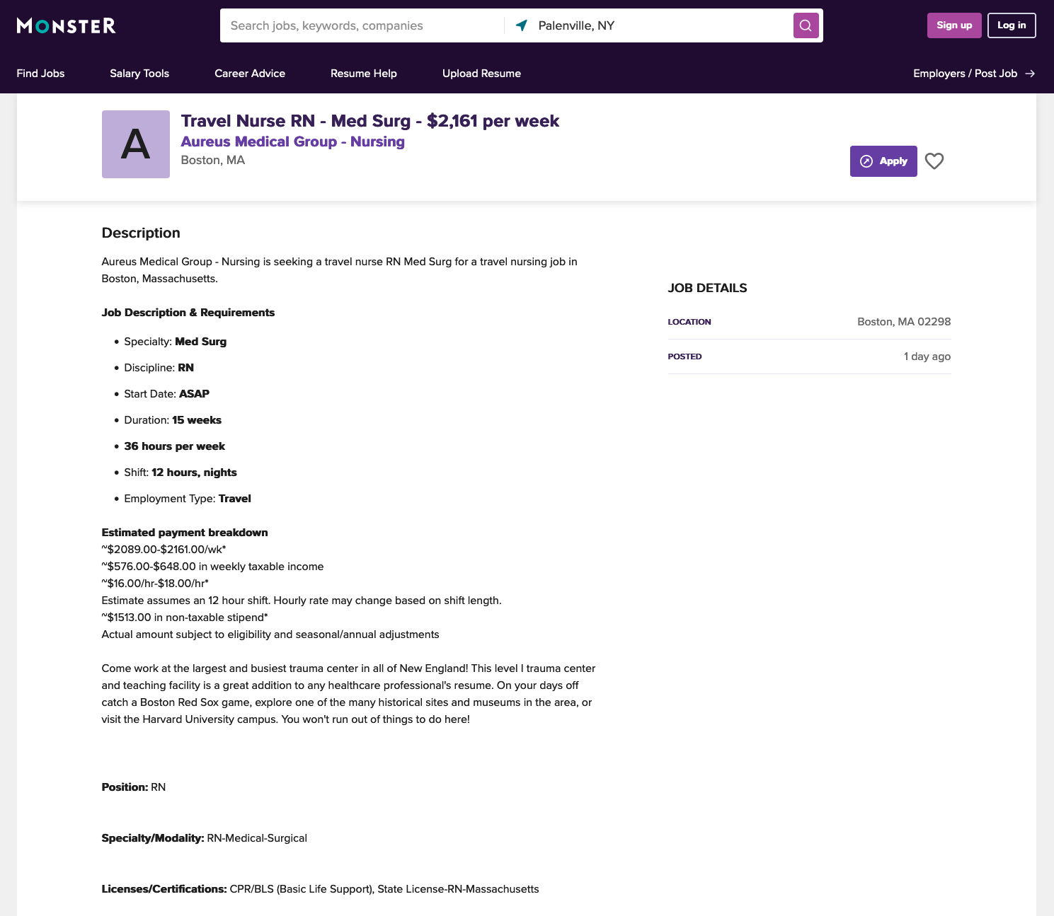Click the Duration: 15 weeks bullet

tap(173, 420)
